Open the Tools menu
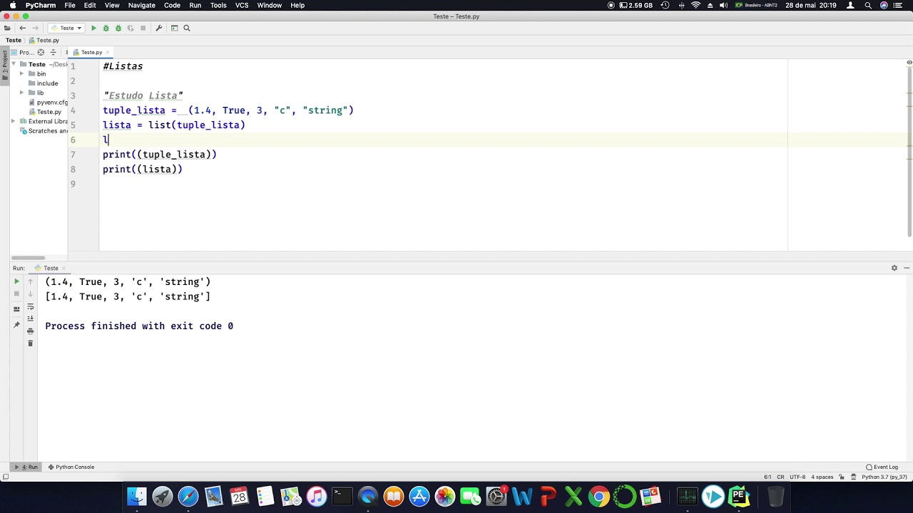913x513 pixels. pos(218,5)
